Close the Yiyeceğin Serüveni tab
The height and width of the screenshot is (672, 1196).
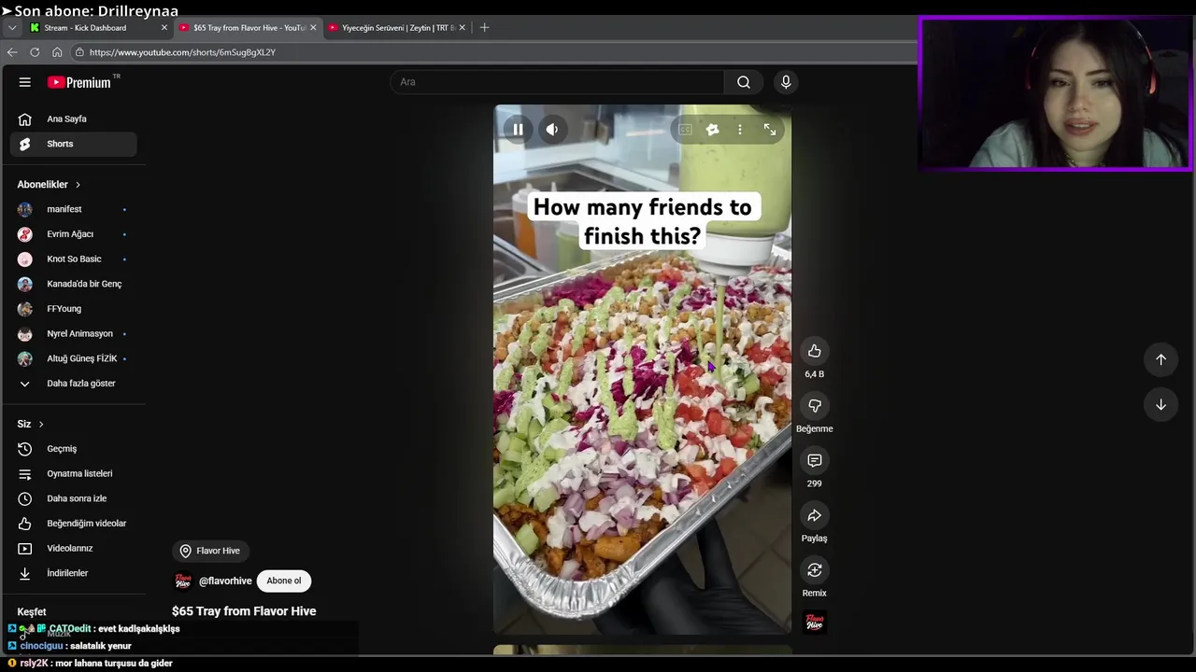(462, 28)
